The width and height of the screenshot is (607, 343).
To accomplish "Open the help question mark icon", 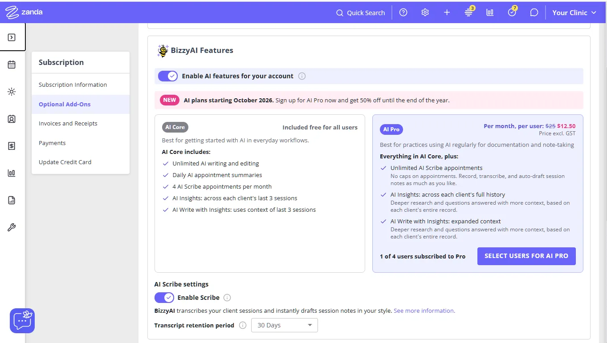I will (403, 12).
